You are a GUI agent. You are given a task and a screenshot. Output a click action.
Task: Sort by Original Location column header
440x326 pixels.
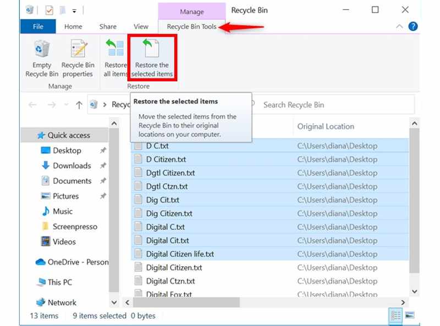click(x=326, y=126)
